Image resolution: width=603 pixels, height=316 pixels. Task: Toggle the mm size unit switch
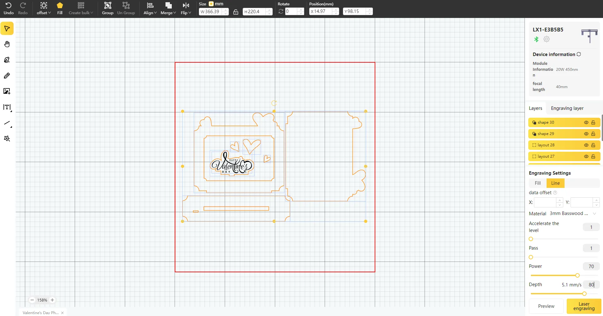(x=211, y=4)
